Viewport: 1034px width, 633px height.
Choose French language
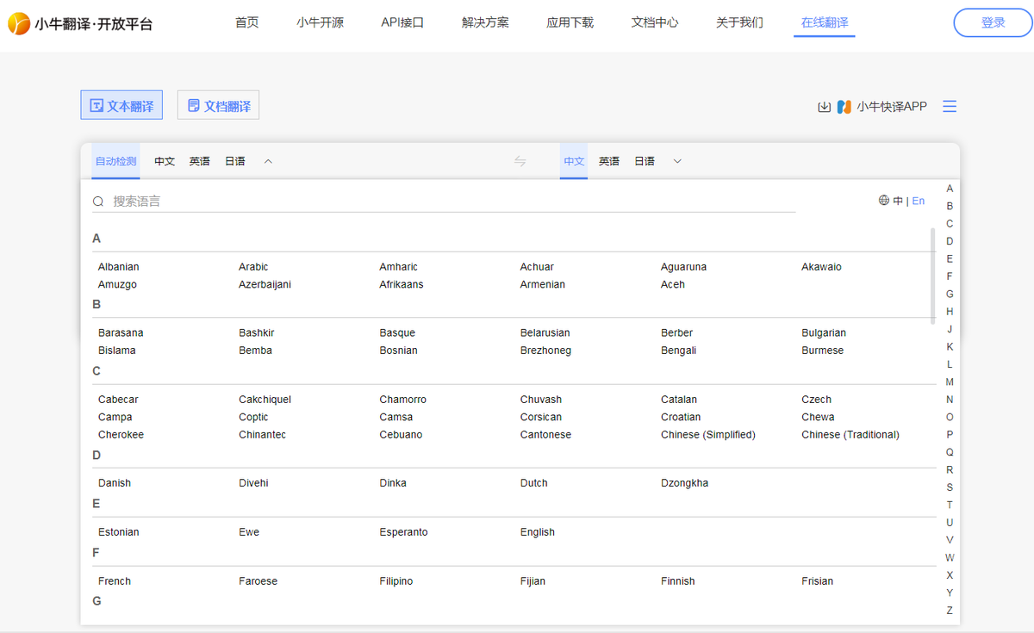tap(115, 581)
